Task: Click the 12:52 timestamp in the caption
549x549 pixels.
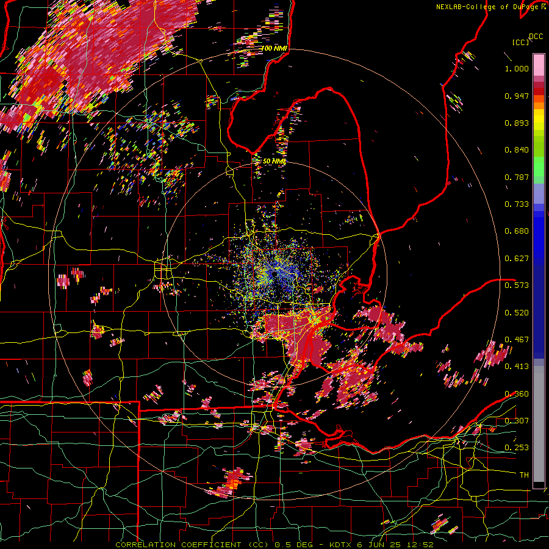Action: coord(423,545)
